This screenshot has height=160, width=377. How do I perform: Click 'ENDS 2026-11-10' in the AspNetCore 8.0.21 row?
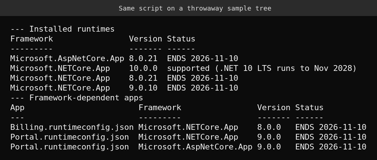pos(203,58)
